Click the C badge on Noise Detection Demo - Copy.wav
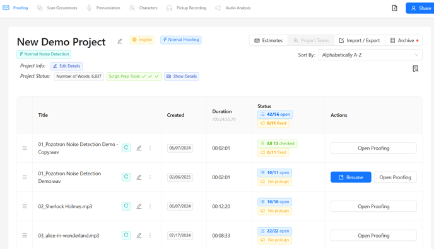Image resolution: width=434 pixels, height=249 pixels. [x=126, y=148]
